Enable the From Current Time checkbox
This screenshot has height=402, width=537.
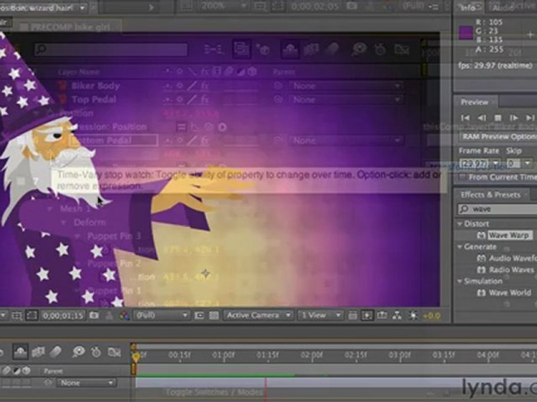[463, 178]
